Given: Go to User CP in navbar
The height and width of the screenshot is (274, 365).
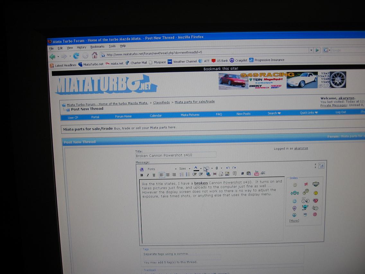Looking at the screenshot, I should (73, 118).
